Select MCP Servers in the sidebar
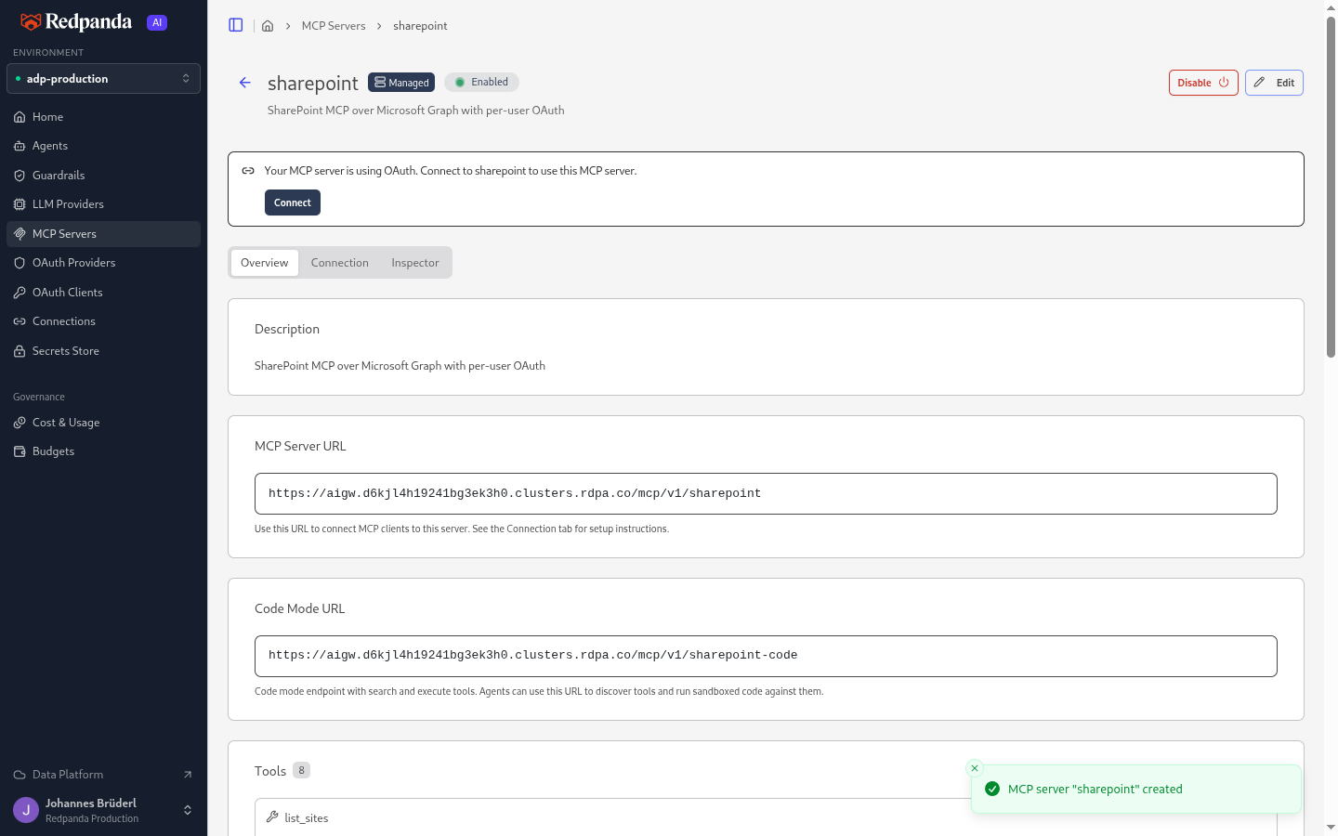 pyautogui.click(x=103, y=234)
